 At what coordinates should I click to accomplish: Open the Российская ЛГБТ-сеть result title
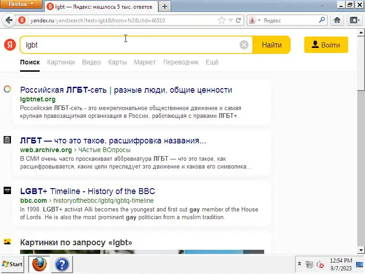pos(126,90)
